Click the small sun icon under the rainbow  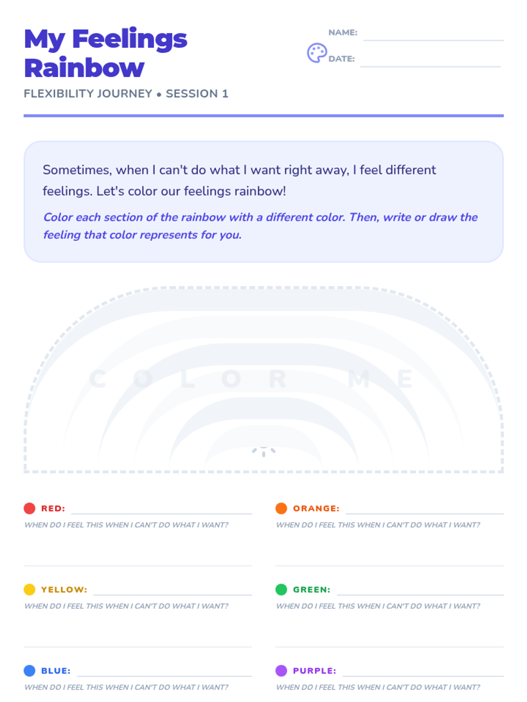(263, 451)
